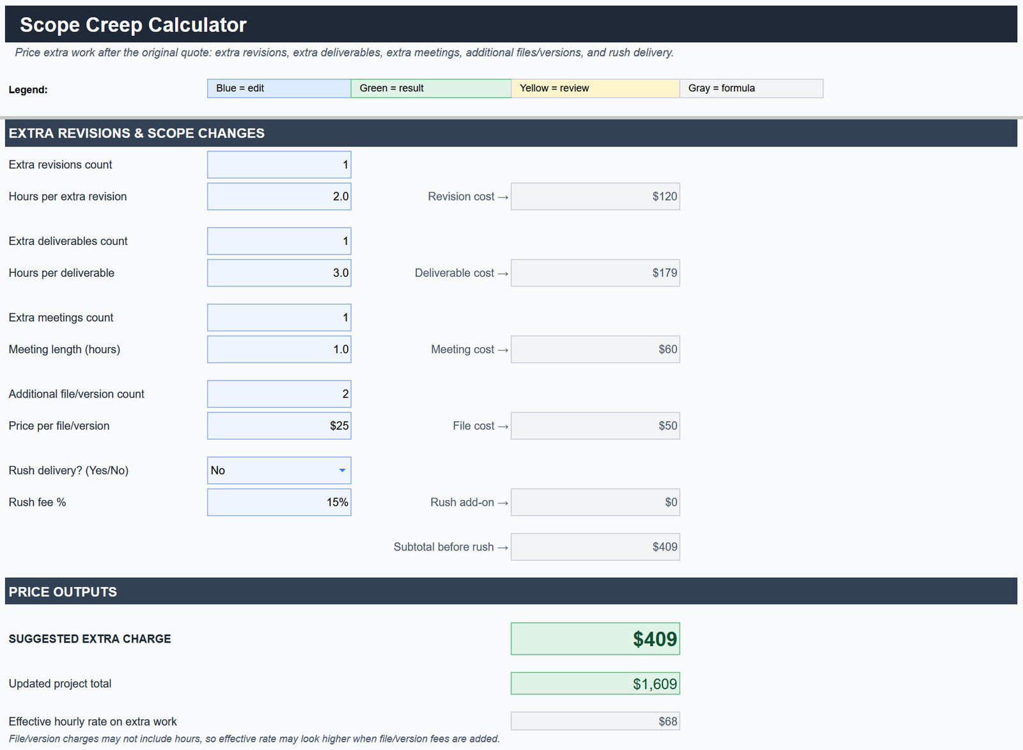Select Additional file/version count input
Viewport: 1023px width, 750px height.
[279, 394]
